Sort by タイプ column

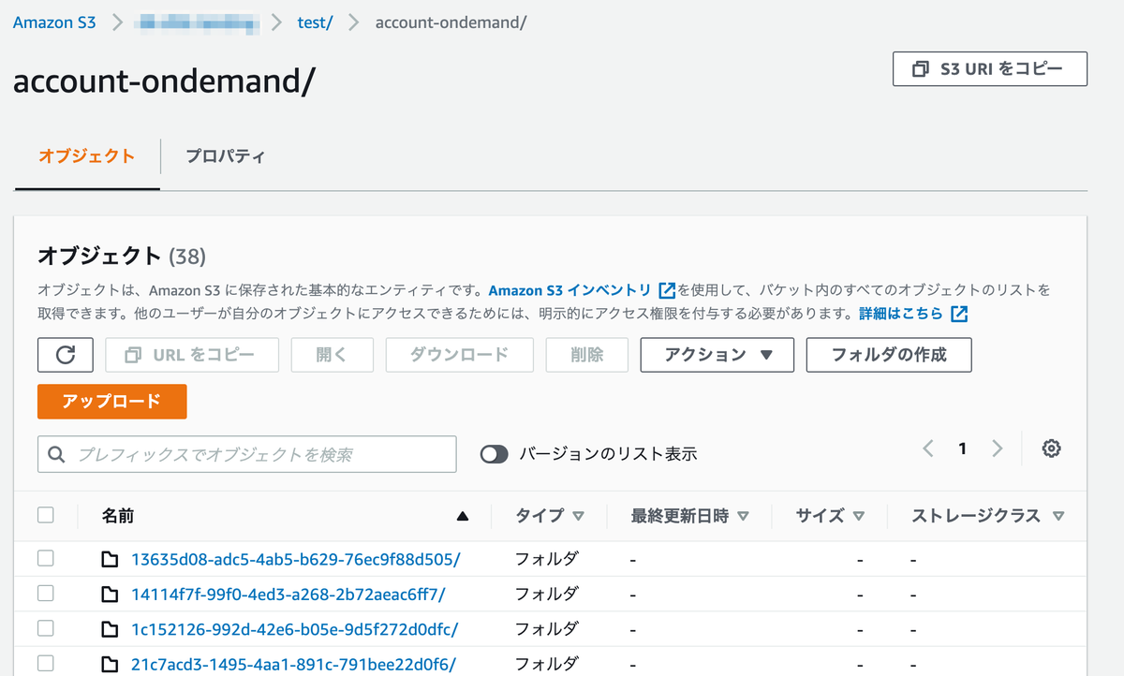(550, 516)
